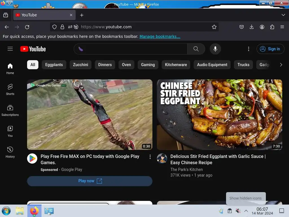This screenshot has height=217, width=289.
Task: Select the Zucchini filter chip
Action: click(x=80, y=65)
